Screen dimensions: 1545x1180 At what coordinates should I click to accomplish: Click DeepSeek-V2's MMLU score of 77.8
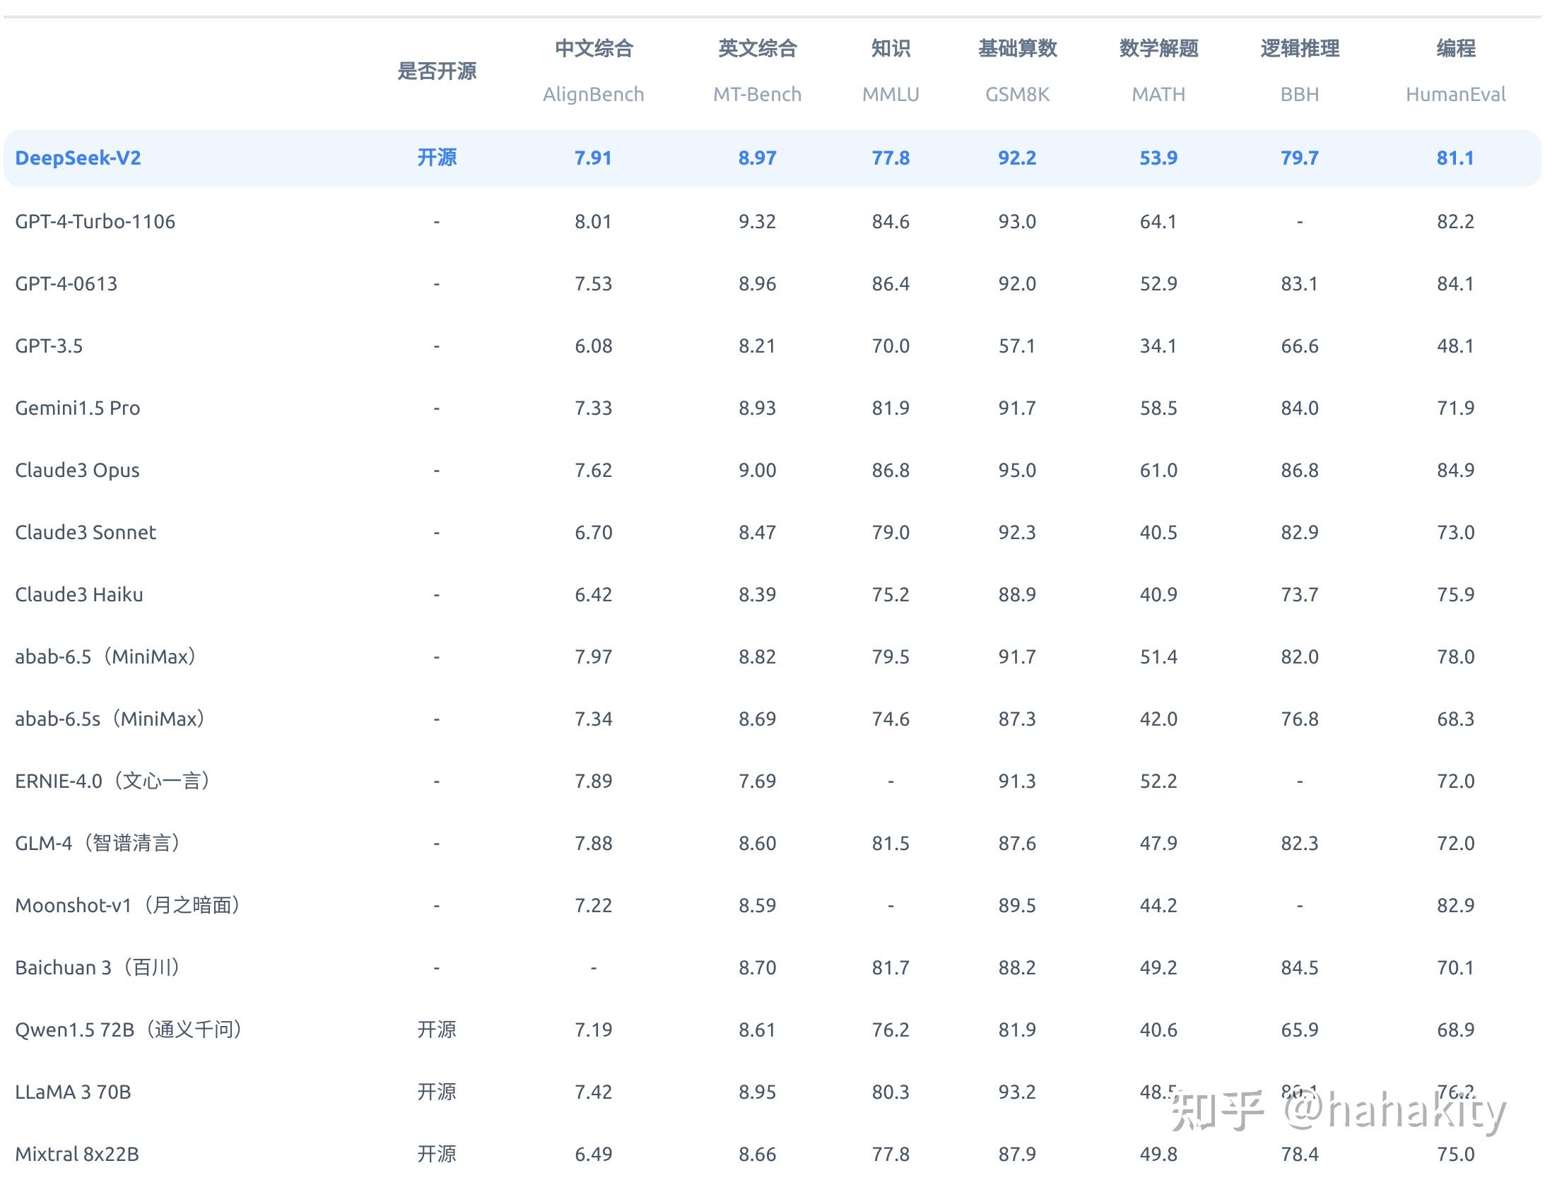tap(891, 158)
